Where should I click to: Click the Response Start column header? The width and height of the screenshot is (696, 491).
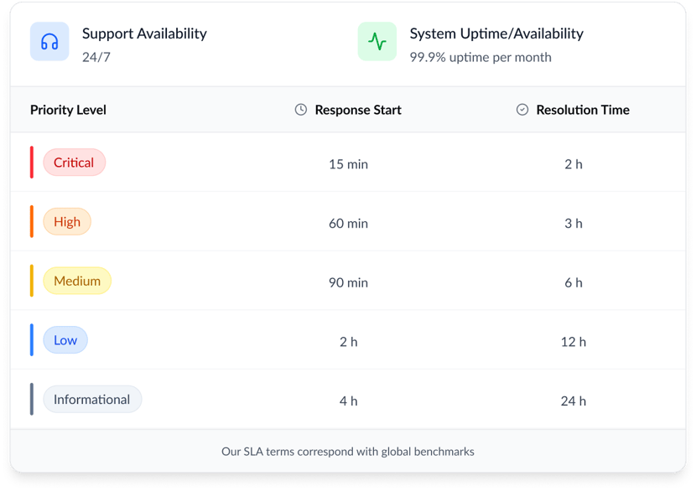358,110
